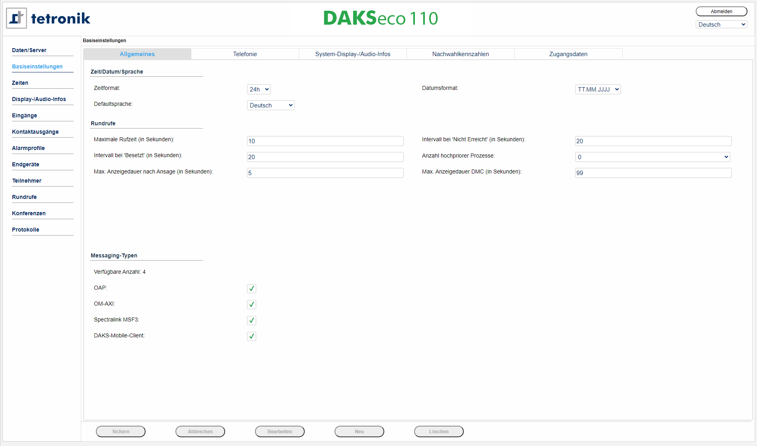Click the DAKSeco 110 product title

381,18
